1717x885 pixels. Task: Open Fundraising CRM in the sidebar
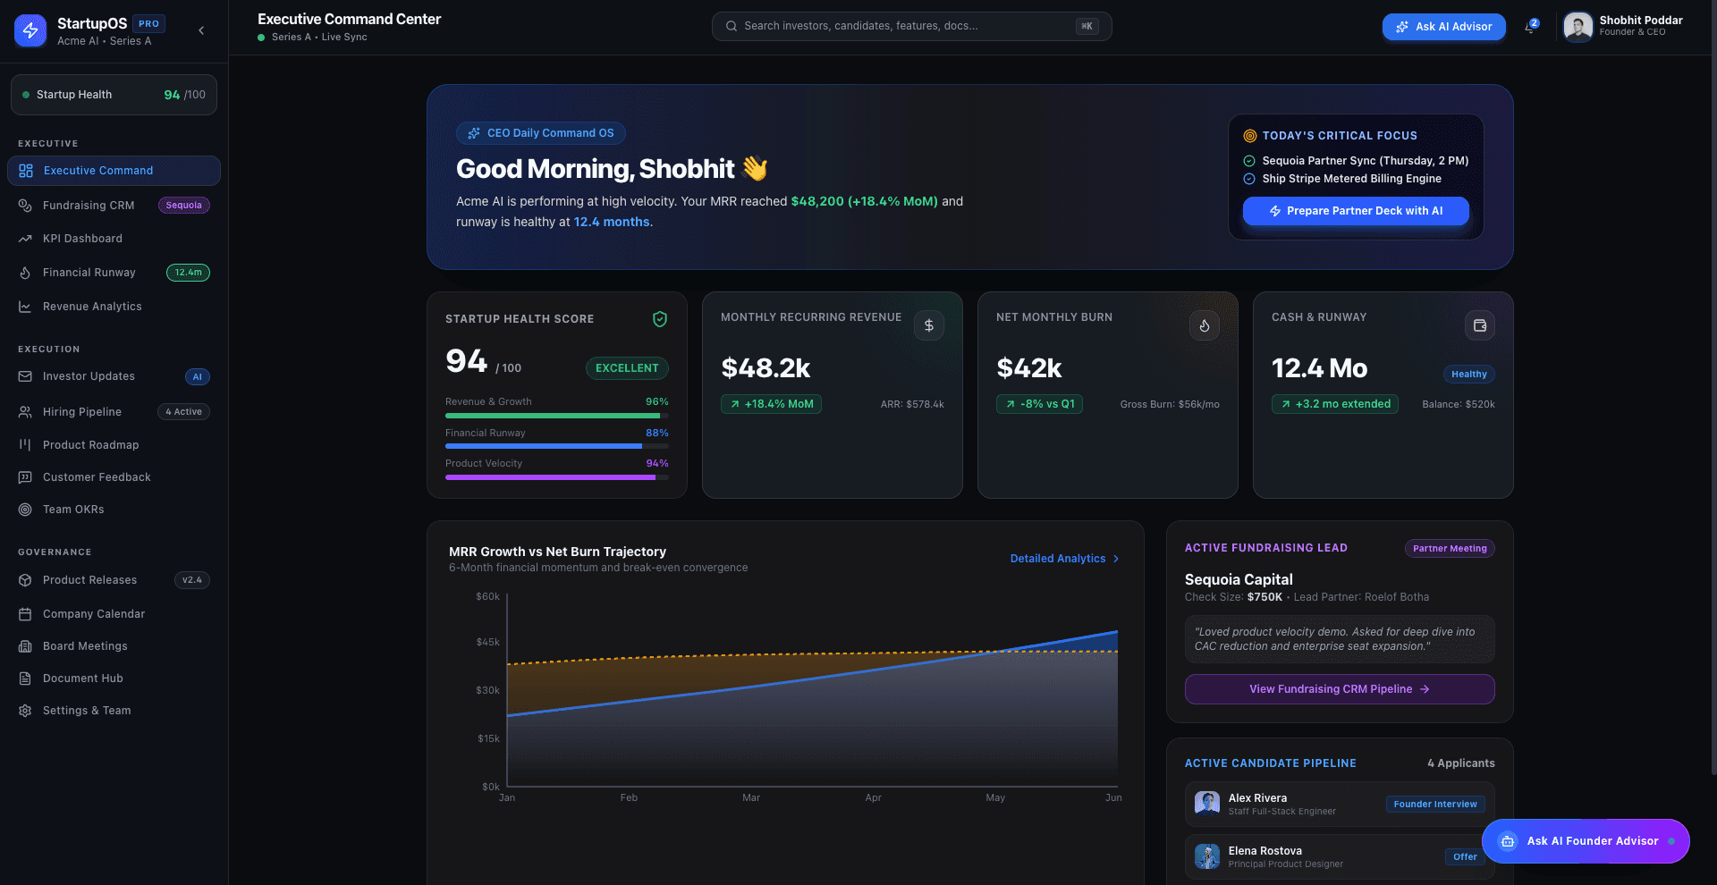click(x=114, y=206)
